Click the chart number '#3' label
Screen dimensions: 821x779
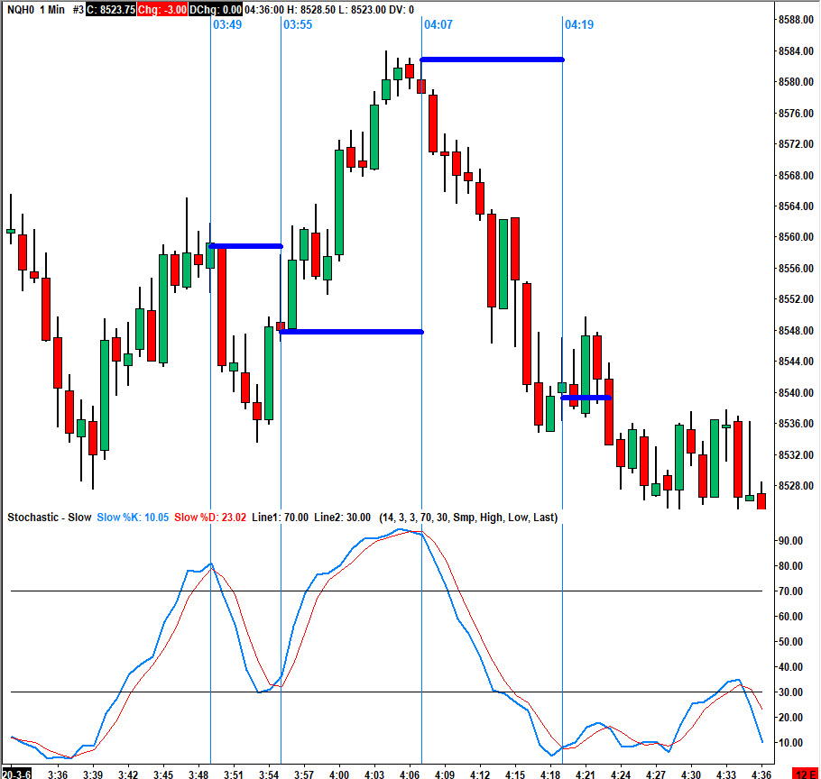(x=78, y=9)
